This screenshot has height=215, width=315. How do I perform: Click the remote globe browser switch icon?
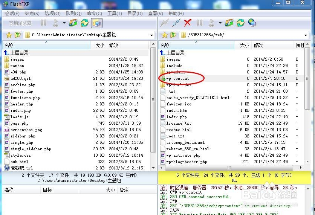click(x=252, y=23)
